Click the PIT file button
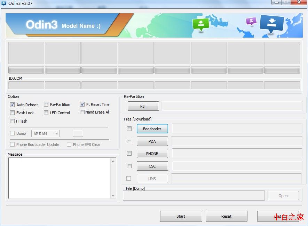The height and width of the screenshot is (226, 308). [x=143, y=106]
